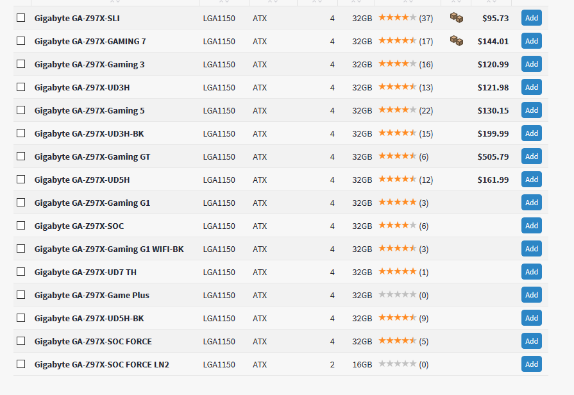Tick the GA-Z97X-UD3H-BK checkbox
The height and width of the screenshot is (395, 574).
click(x=21, y=133)
